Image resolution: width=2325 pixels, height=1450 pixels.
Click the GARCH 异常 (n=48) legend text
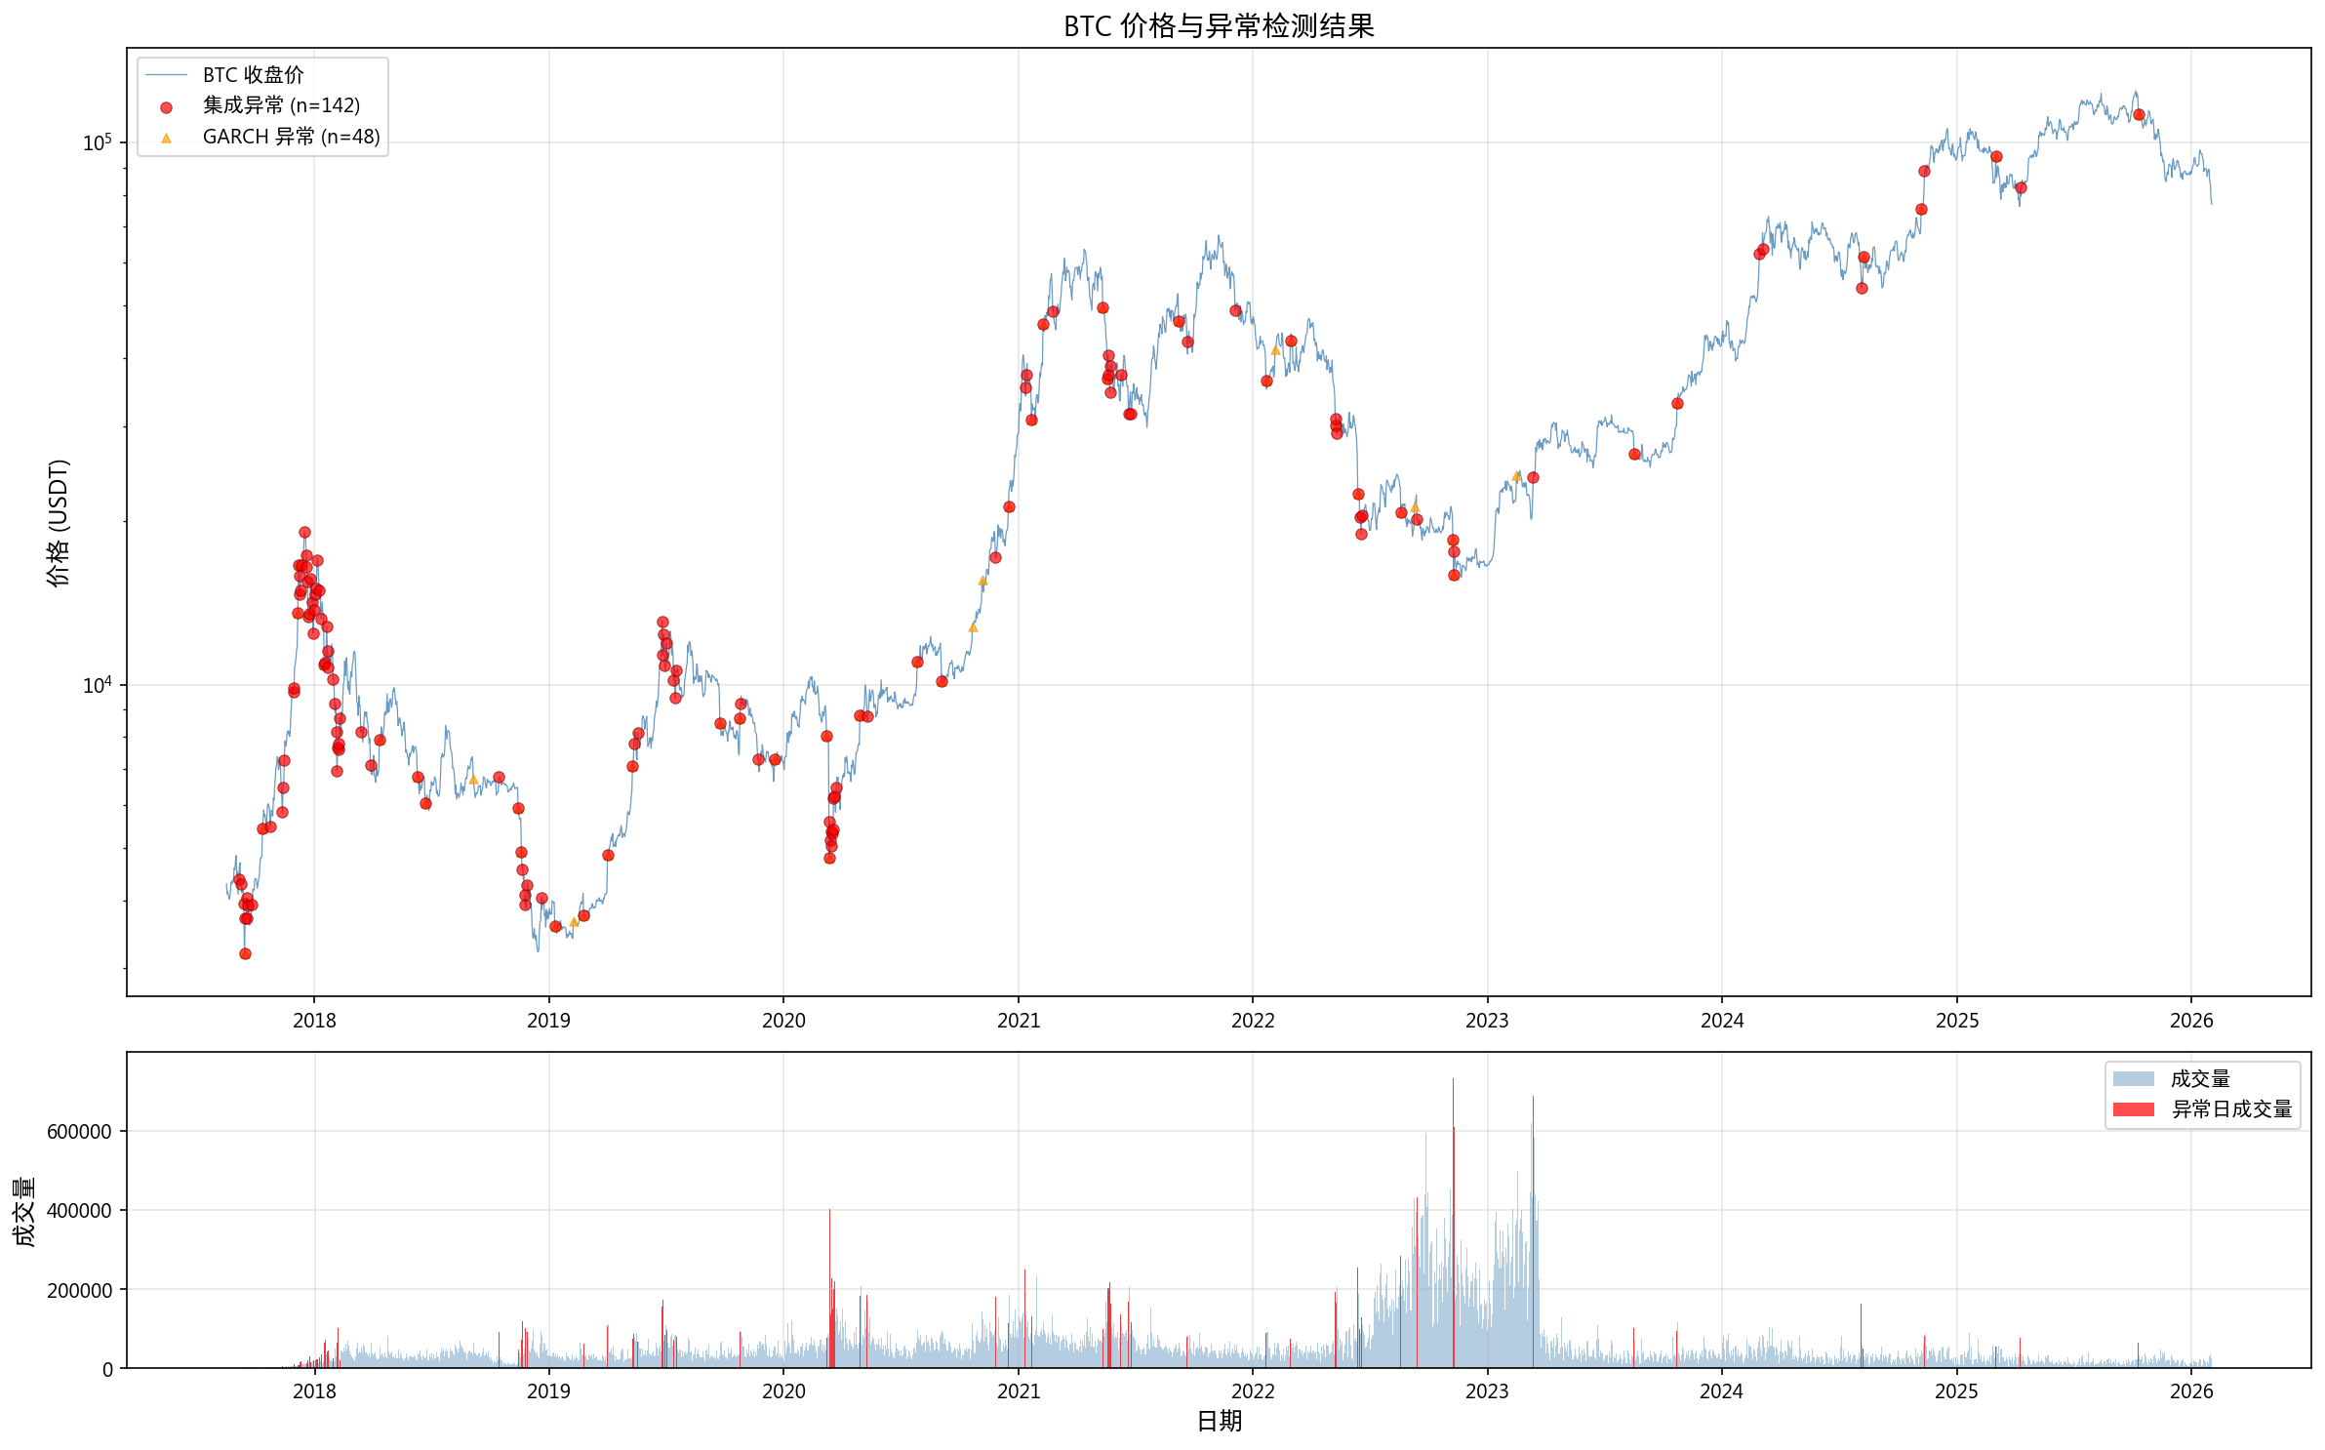coord(291,137)
